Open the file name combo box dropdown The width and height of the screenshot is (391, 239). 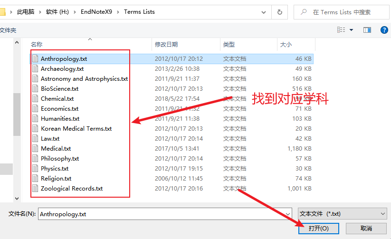(x=287, y=214)
